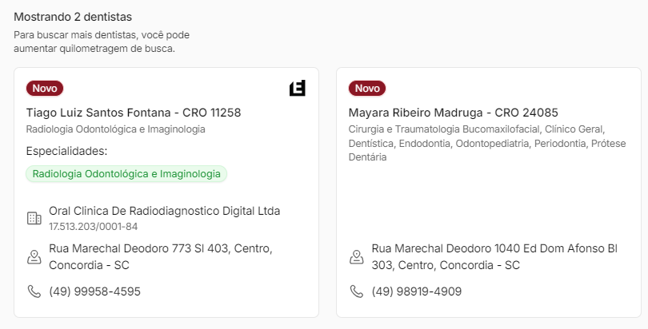Select the green Radiologia Odontológica e Imaginologia tag

(126, 173)
